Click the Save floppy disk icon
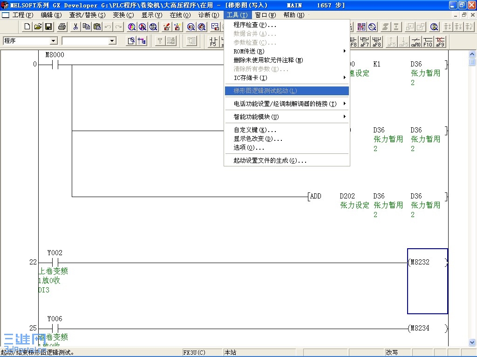The width and height of the screenshot is (477, 357). pyautogui.click(x=48, y=26)
